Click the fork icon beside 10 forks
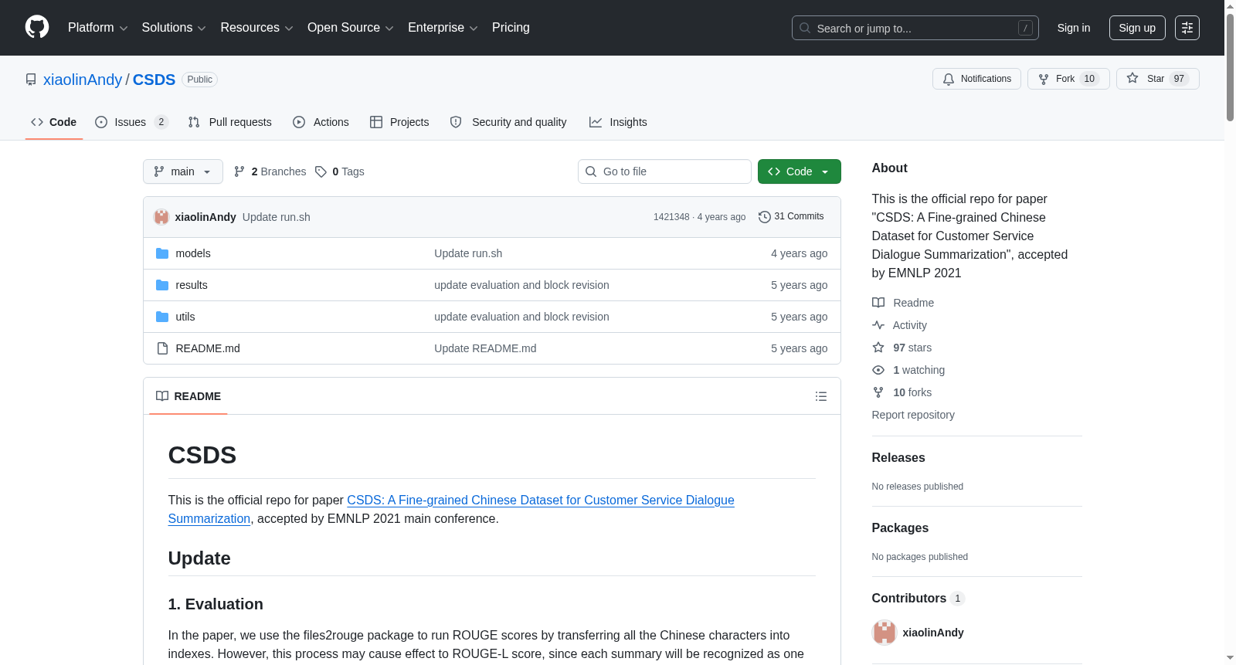This screenshot has width=1236, height=665. pyautogui.click(x=878, y=392)
